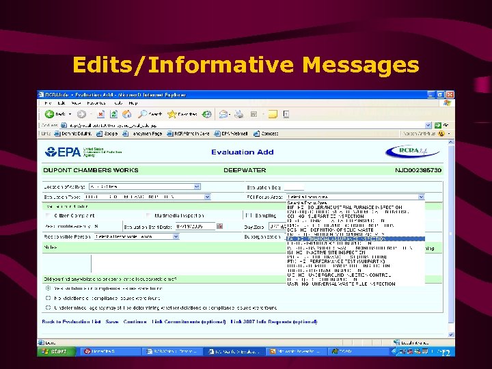Choose PTX Performance Test (Subpart X) option
The image size is (492, 369).
pos(355,261)
